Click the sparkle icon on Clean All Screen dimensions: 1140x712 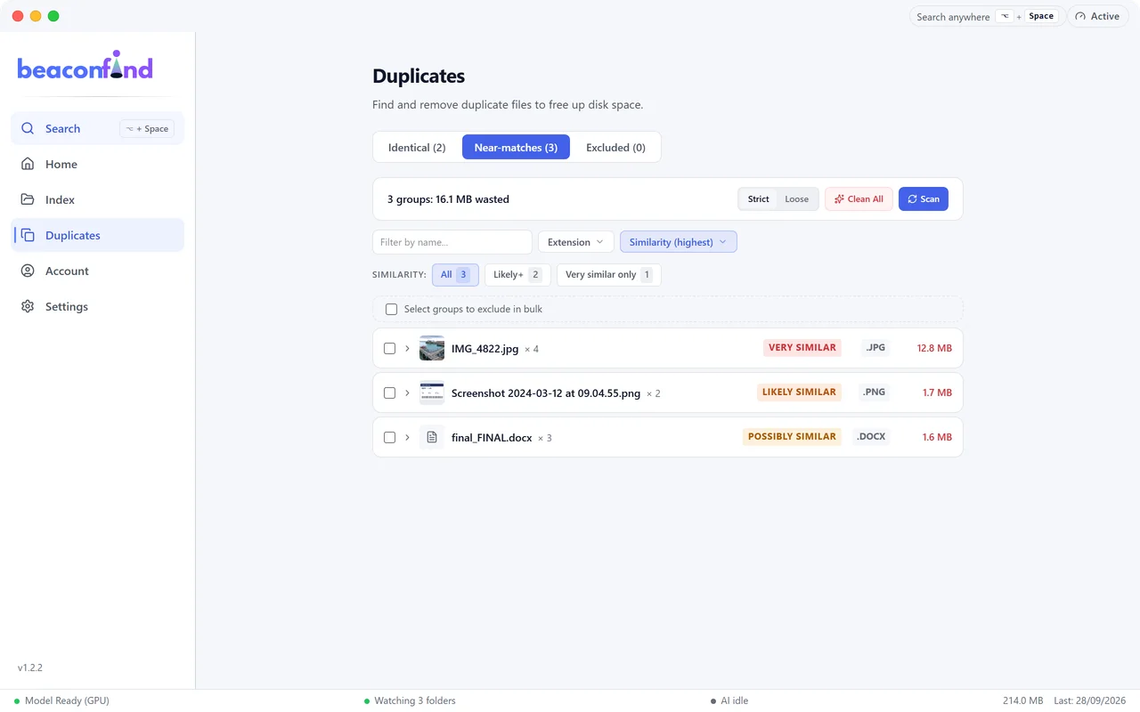[x=839, y=199]
